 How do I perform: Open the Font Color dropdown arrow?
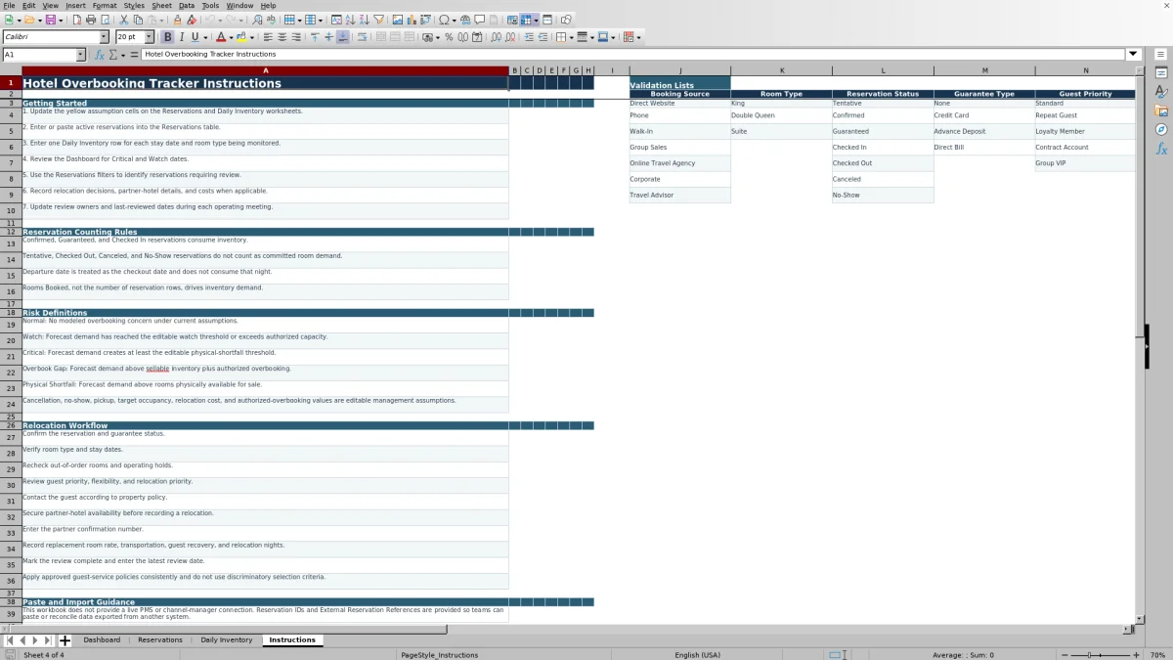point(231,37)
